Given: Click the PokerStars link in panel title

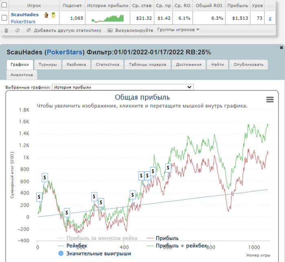Looking at the screenshot, I should tap(64, 52).
